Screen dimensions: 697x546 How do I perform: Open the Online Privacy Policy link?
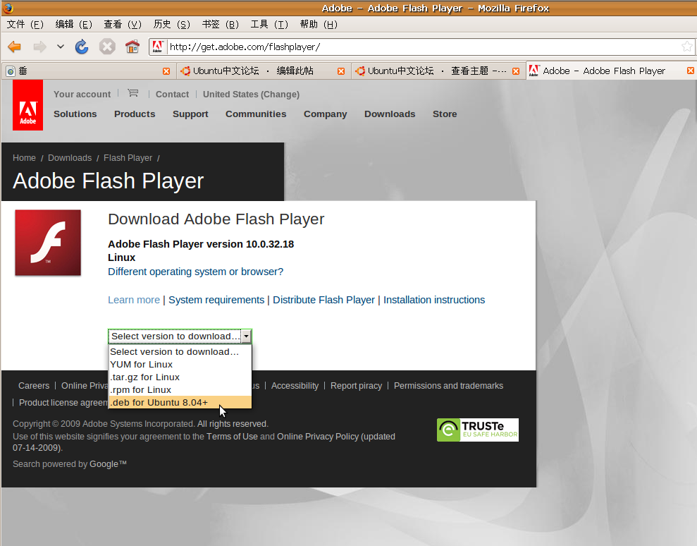click(318, 437)
